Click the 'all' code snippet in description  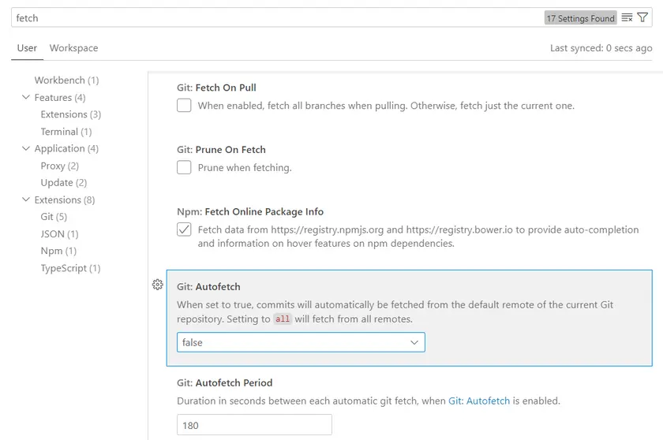[283, 319]
